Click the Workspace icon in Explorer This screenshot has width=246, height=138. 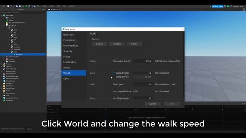tap(4, 15)
